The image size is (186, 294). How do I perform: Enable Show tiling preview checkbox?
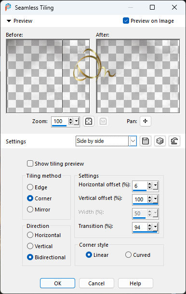click(x=30, y=164)
